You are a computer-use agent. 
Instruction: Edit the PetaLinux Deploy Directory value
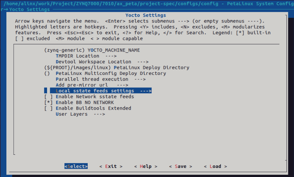click(x=117, y=67)
